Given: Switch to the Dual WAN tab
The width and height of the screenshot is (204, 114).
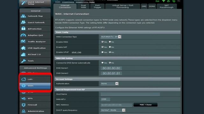Looking at the screenshot, I should pyautogui.click(x=83, y=6).
